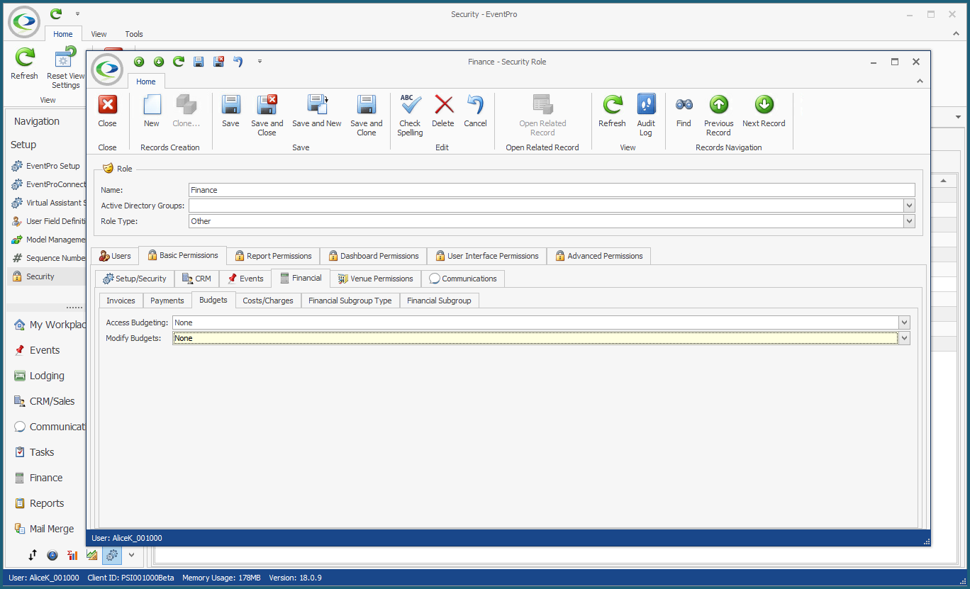The width and height of the screenshot is (970, 589).
Task: Select Mail Merge in navigation panel
Action: tap(51, 529)
